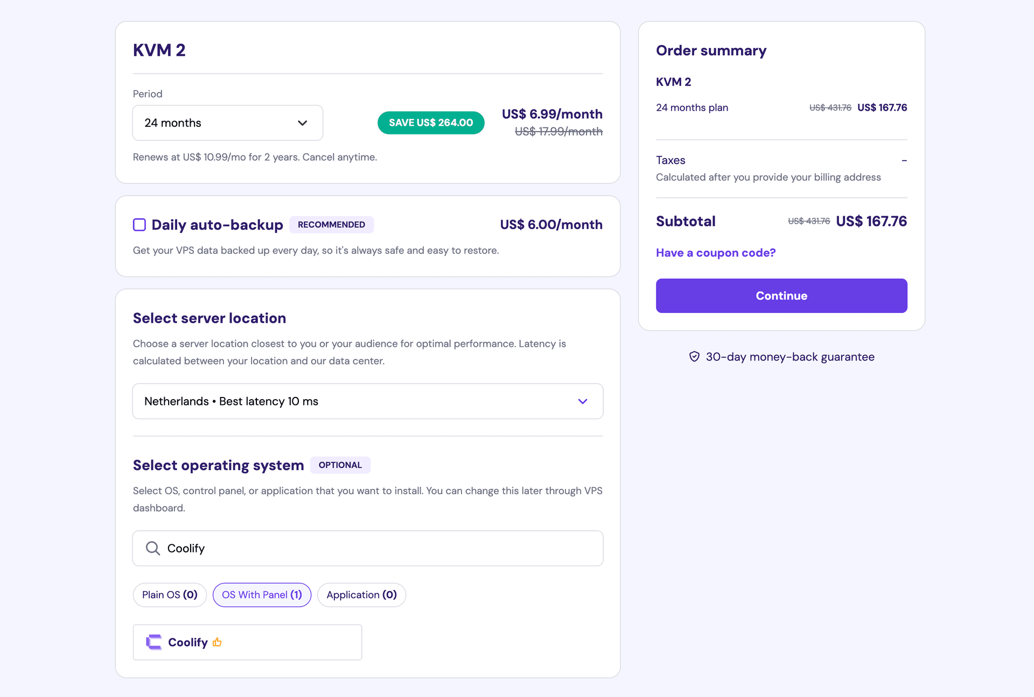The image size is (1034, 697).
Task: Open the Period dropdown showing 24 months
Action: click(x=227, y=123)
